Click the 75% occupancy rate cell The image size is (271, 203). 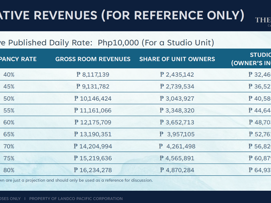pyautogui.click(x=9, y=158)
